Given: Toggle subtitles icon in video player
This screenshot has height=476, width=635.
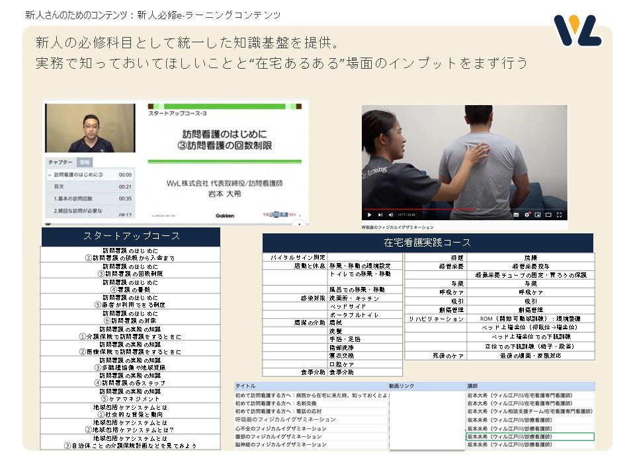Looking at the screenshot, I should [516, 215].
